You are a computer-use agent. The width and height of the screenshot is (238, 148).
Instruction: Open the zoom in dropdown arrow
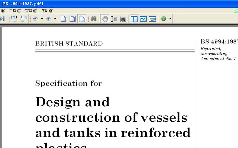[x=55, y=19]
